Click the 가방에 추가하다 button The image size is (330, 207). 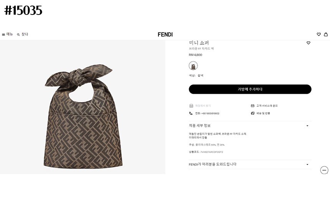(250, 89)
